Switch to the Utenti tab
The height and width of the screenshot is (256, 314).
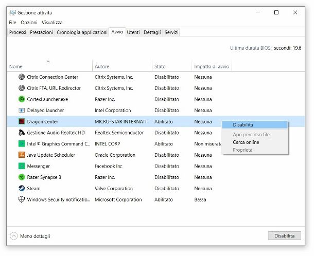click(133, 32)
